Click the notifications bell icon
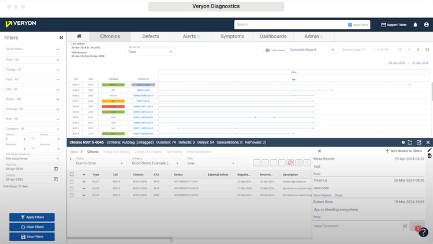 tap(415, 25)
